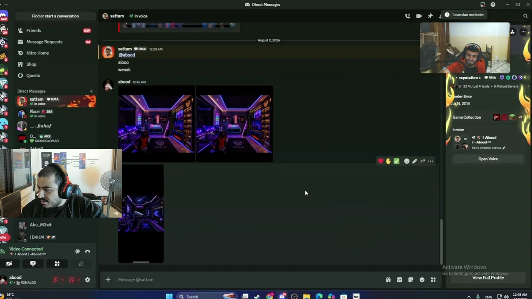Edit the channel status pencil icon

[504, 148]
